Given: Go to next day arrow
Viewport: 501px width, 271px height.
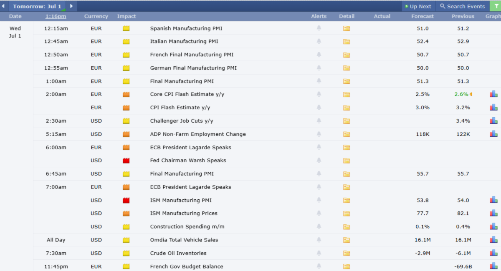Looking at the screenshot, I should coord(71,6).
